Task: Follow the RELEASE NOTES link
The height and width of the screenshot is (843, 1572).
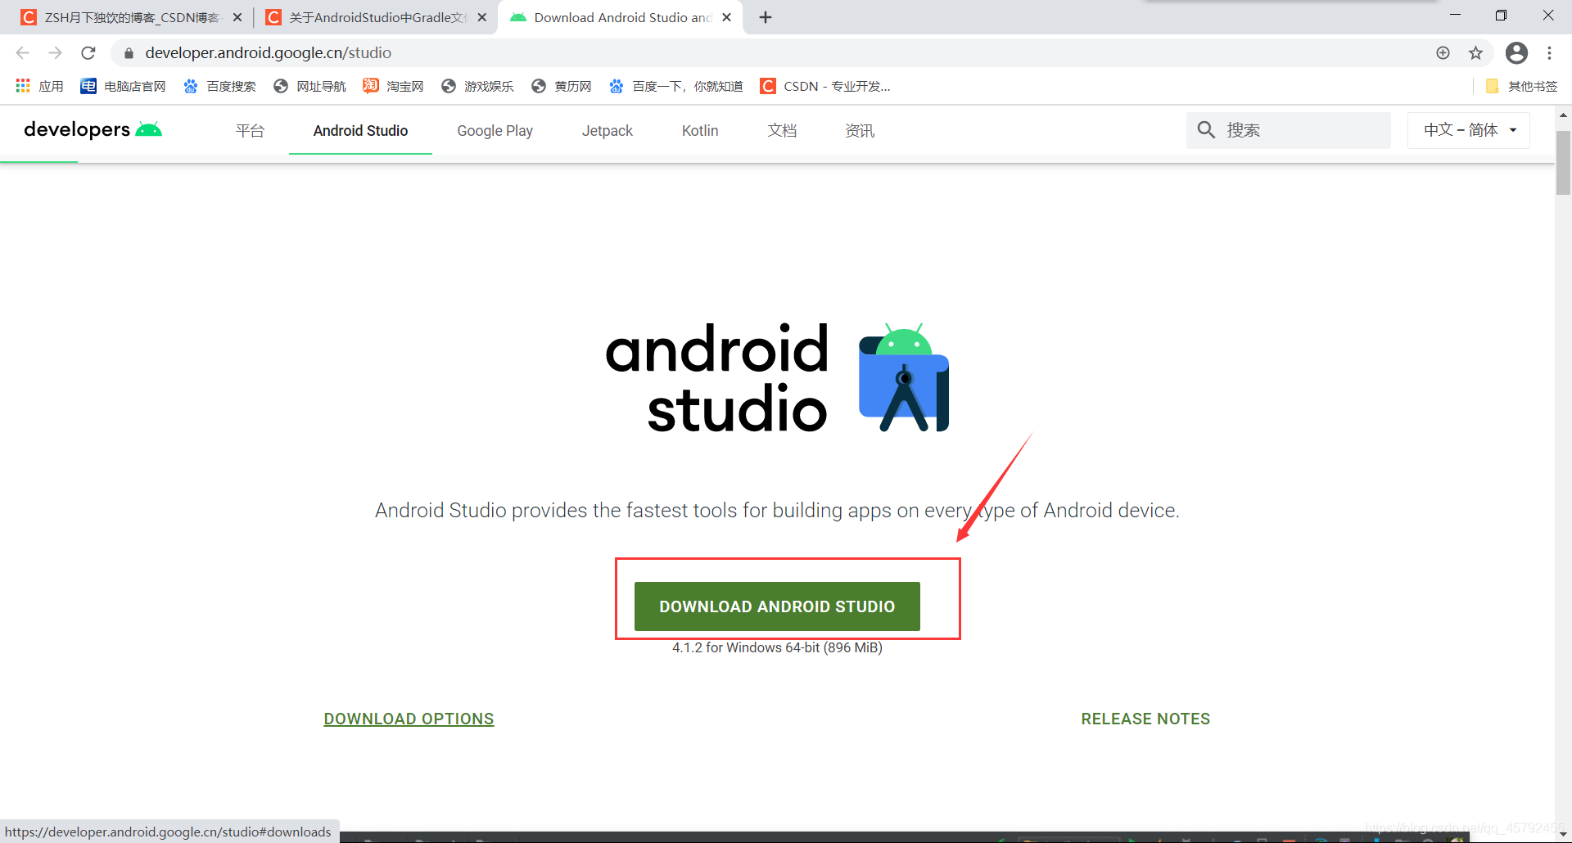Action: coord(1145,719)
